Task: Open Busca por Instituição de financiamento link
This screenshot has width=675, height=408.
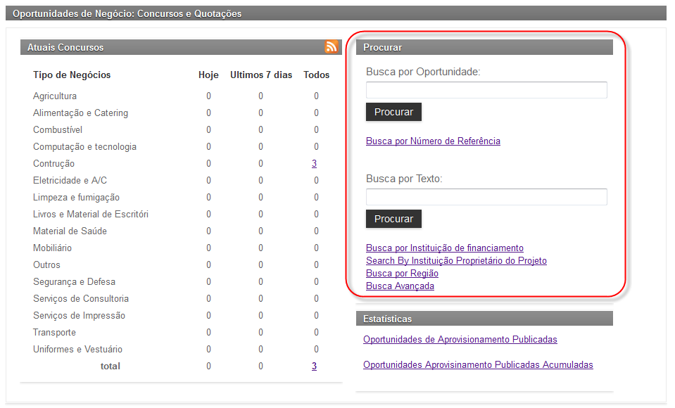Action: pyautogui.click(x=444, y=248)
